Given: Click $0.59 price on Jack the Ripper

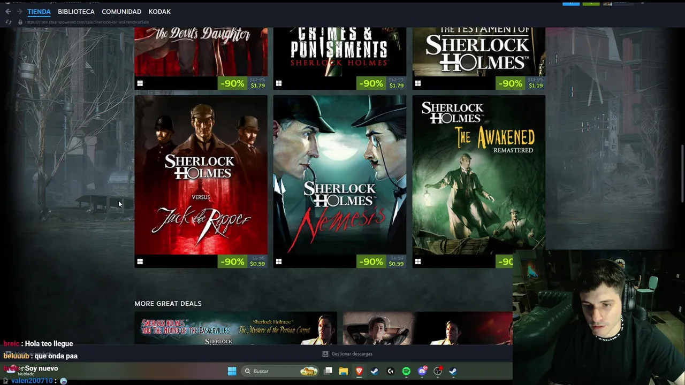Looking at the screenshot, I should [x=257, y=264].
